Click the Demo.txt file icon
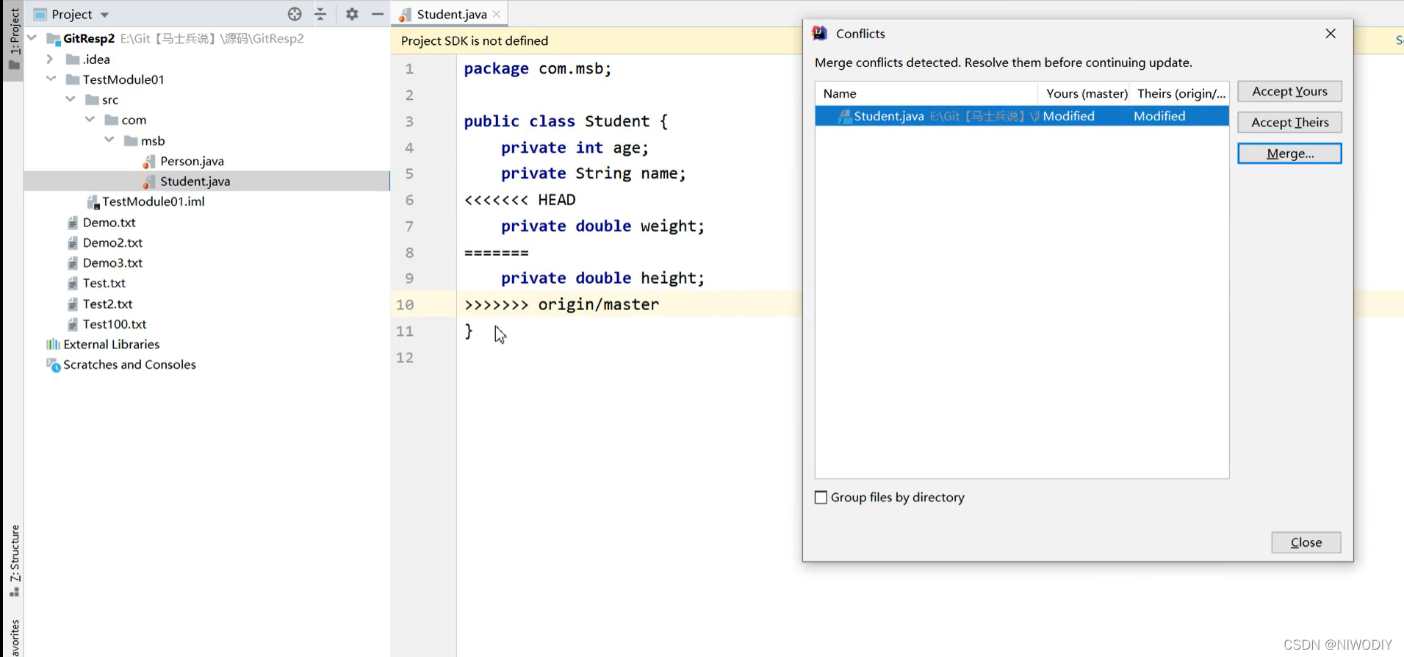Viewport: 1404px width, 657px height. click(72, 222)
